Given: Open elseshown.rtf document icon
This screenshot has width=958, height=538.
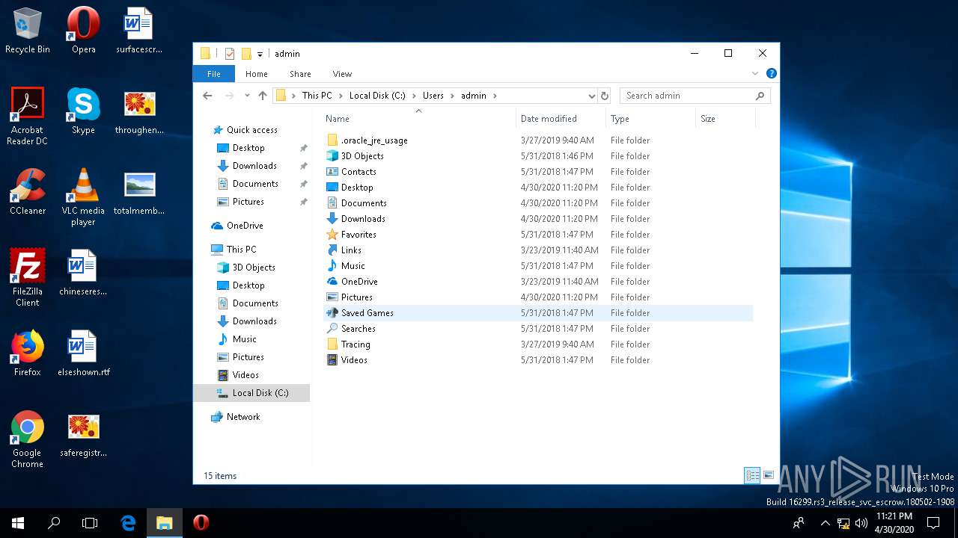Looking at the screenshot, I should 83,353.
